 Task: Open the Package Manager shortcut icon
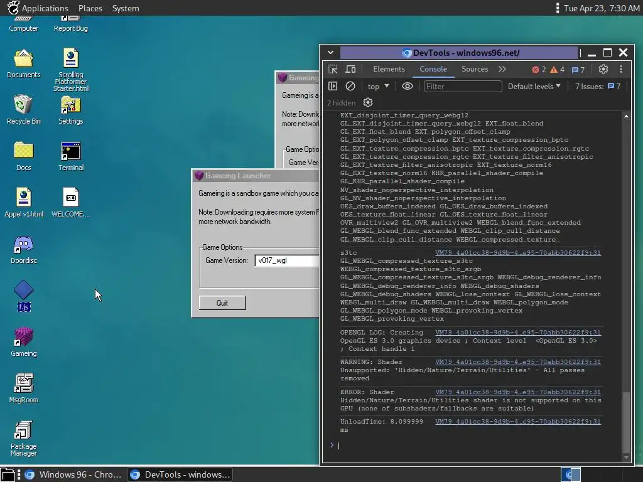23,438
